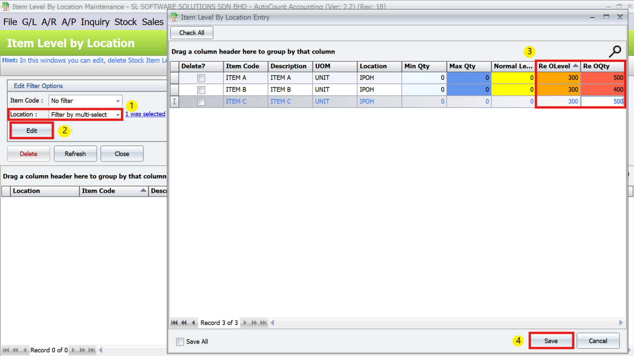634x356 pixels.
Task: Open the Location filter dropdown
Action: (x=118, y=115)
